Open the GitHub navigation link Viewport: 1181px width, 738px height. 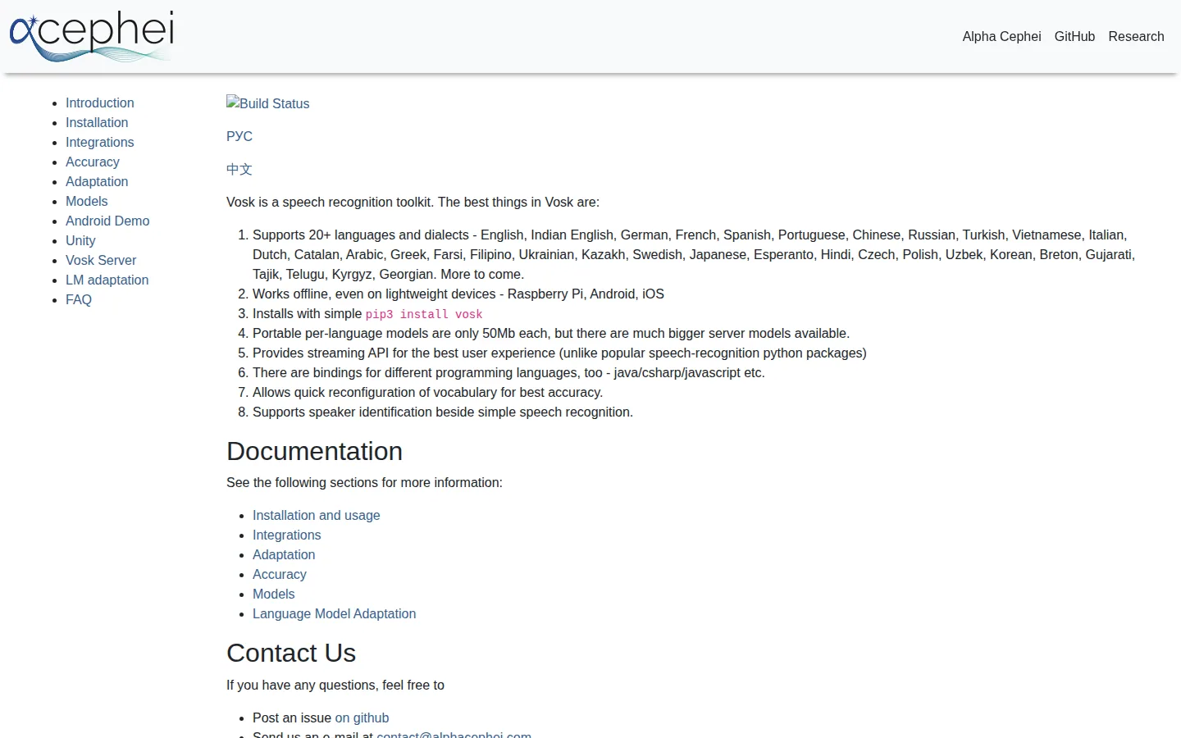[x=1074, y=36]
